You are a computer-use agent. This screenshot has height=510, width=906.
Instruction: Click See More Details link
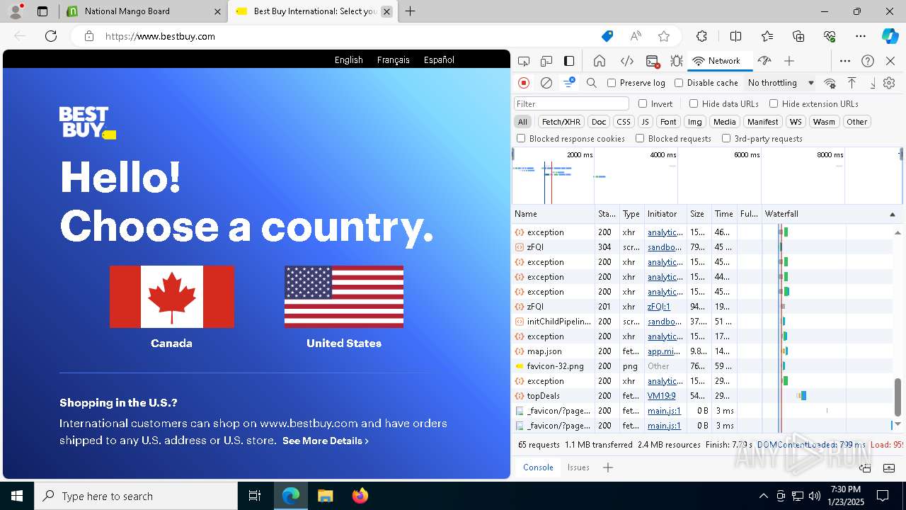pos(325,441)
